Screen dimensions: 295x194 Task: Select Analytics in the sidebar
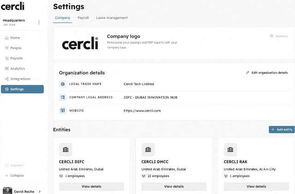click(22, 68)
